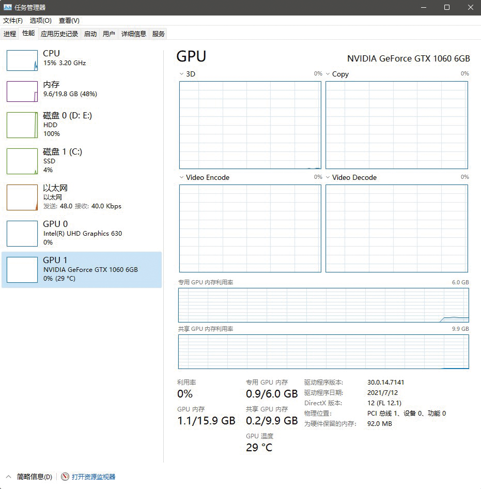Select 磁盘 1 (C:) SSD thumbnail

(22, 161)
